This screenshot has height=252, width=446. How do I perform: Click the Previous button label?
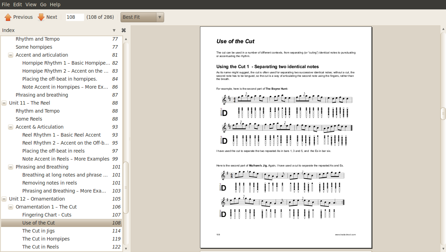[23, 17]
